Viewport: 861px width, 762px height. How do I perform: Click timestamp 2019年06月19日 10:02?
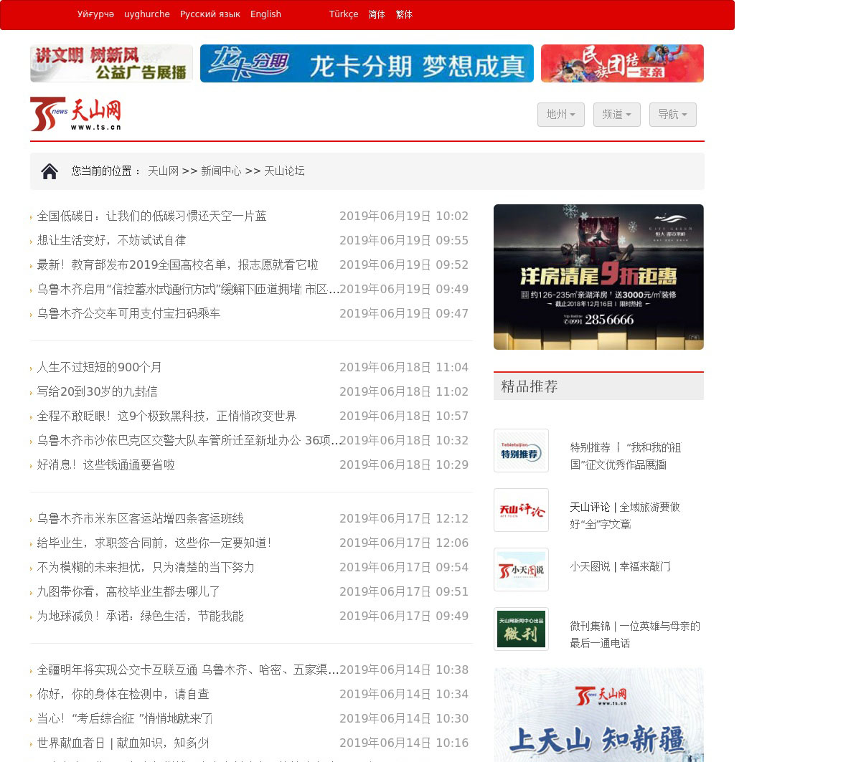point(404,216)
